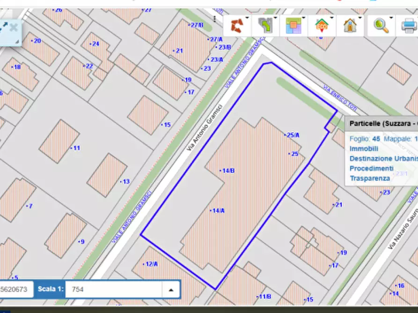The height and width of the screenshot is (313, 418).
Task: Open dropdown arrow beside polygon tool
Action: [x=247, y=18]
